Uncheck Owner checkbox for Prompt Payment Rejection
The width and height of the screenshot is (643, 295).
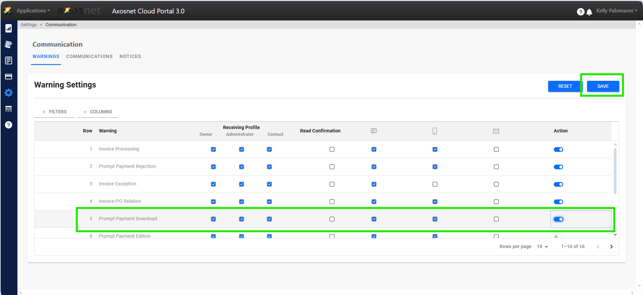tap(213, 167)
